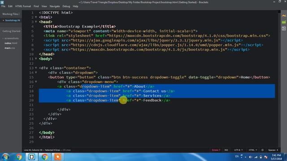Open the File menu
The image size is (287, 161).
(3, 6)
